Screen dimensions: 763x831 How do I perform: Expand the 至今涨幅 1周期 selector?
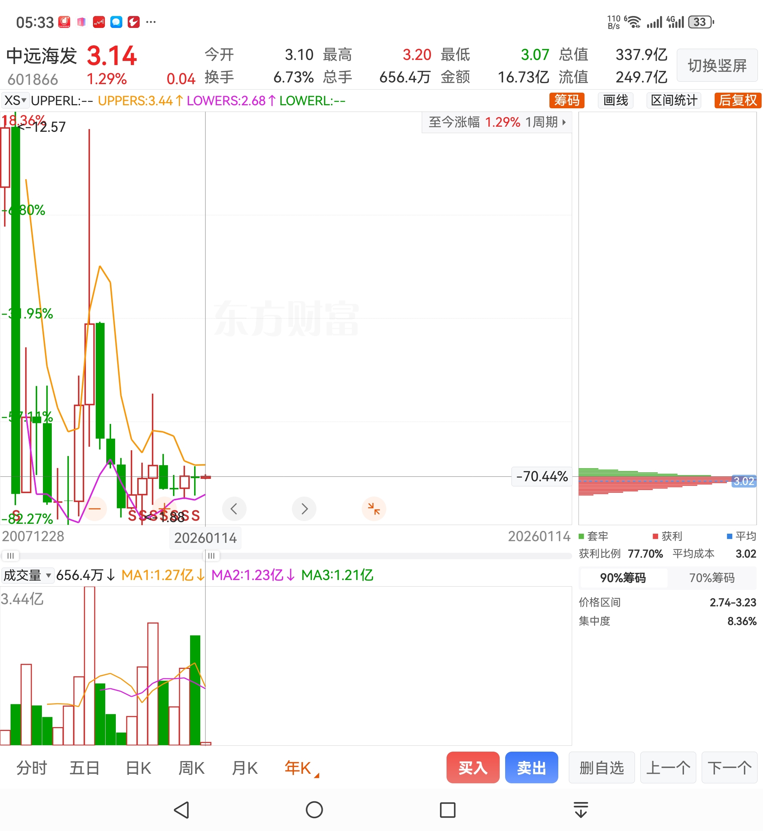[x=497, y=122]
